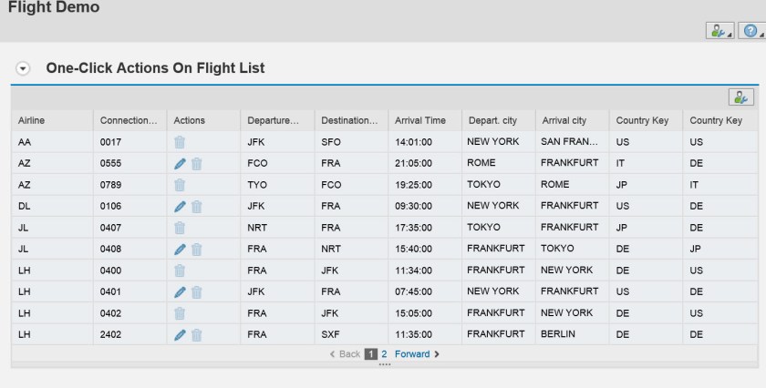Select current page 1 in paginator
Image resolution: width=766 pixels, height=388 pixels.
point(371,354)
